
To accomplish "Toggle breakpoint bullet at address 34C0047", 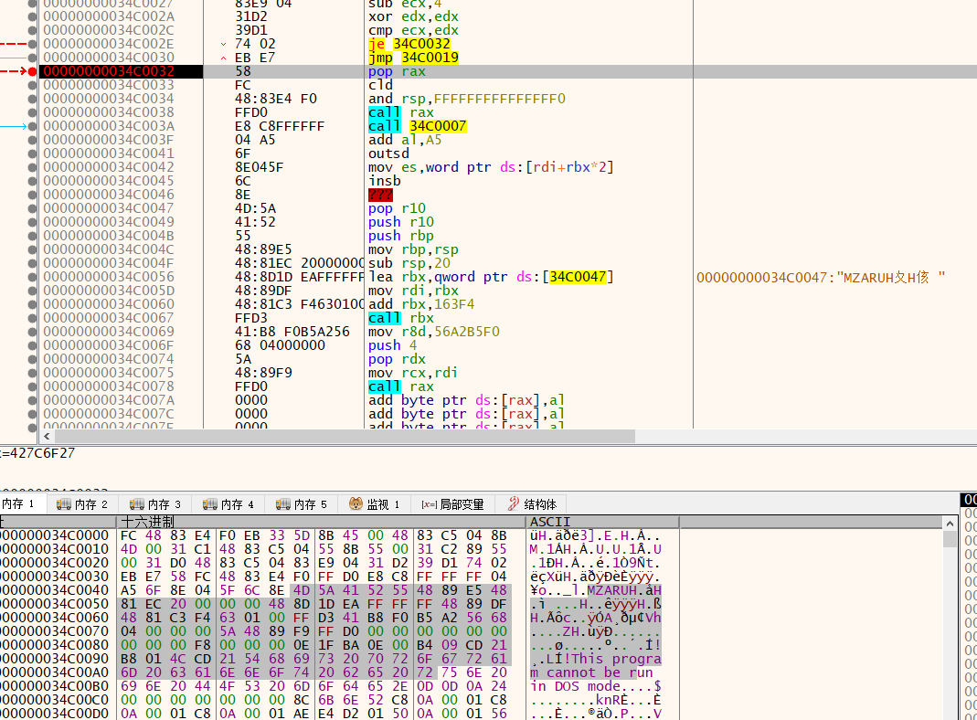I will coord(32,208).
